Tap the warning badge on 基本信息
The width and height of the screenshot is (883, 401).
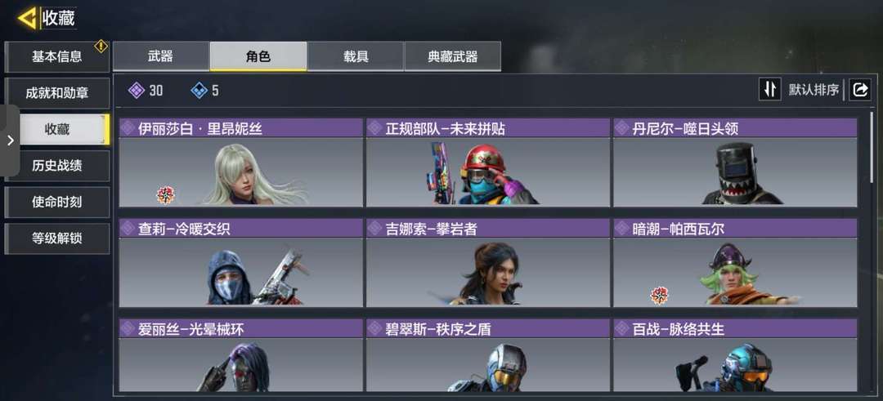pos(101,46)
